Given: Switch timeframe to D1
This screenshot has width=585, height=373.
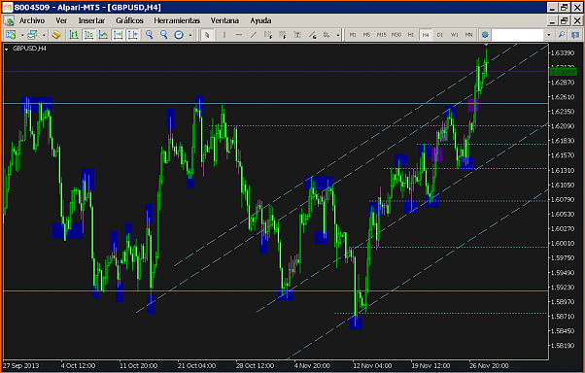Looking at the screenshot, I should (440, 35).
